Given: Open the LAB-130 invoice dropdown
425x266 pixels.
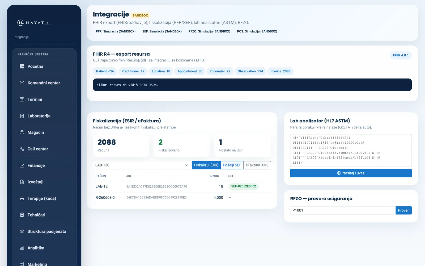Looking at the screenshot, I should tap(142, 165).
